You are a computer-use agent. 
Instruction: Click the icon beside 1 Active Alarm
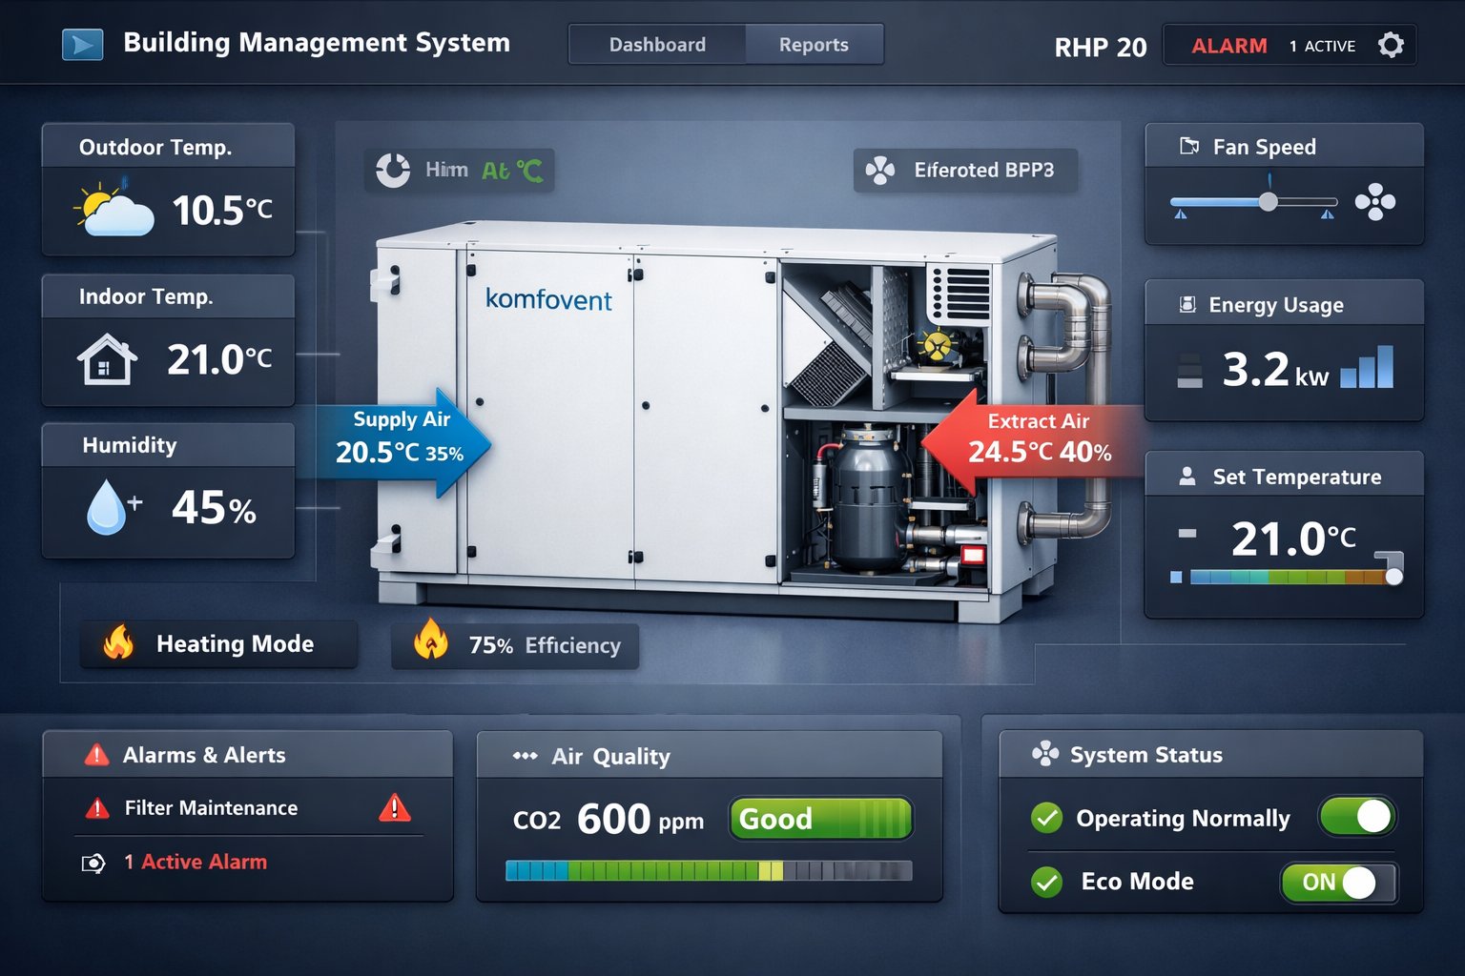[x=93, y=863]
